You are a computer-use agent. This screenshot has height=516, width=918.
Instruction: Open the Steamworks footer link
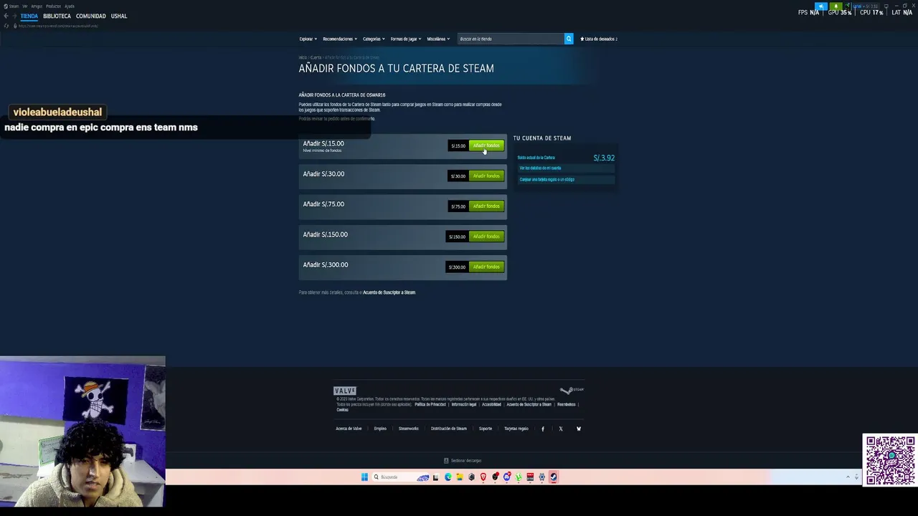click(x=408, y=429)
